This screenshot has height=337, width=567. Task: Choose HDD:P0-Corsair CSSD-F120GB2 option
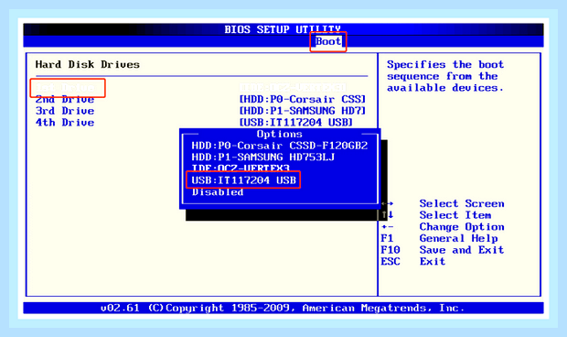pyautogui.click(x=280, y=146)
